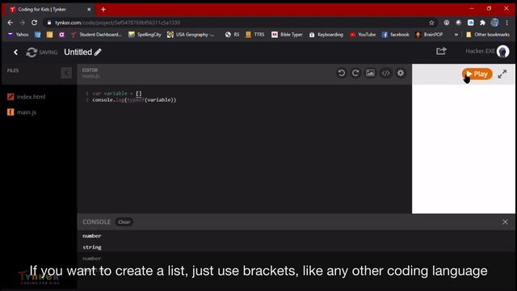Open the TTRS bookmark
The image size is (517, 291).
(255, 34)
